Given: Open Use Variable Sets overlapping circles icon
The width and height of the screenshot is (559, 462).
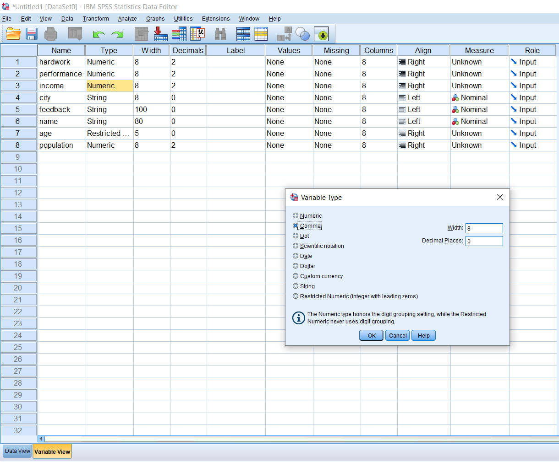Looking at the screenshot, I should coord(302,34).
